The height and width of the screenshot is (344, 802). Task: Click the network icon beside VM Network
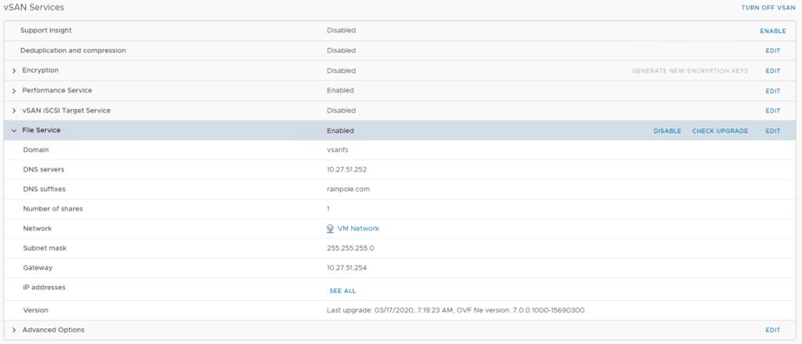(x=331, y=229)
